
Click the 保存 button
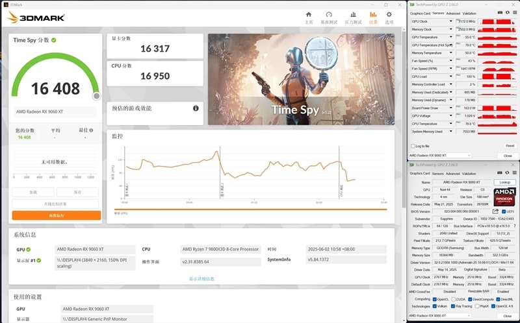click(77, 192)
